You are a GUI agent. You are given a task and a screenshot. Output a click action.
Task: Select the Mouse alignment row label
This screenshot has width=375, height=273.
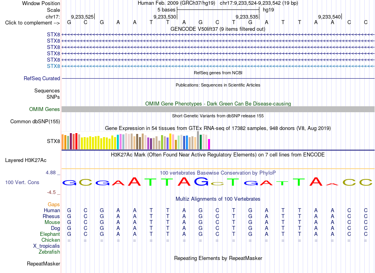(x=52, y=222)
